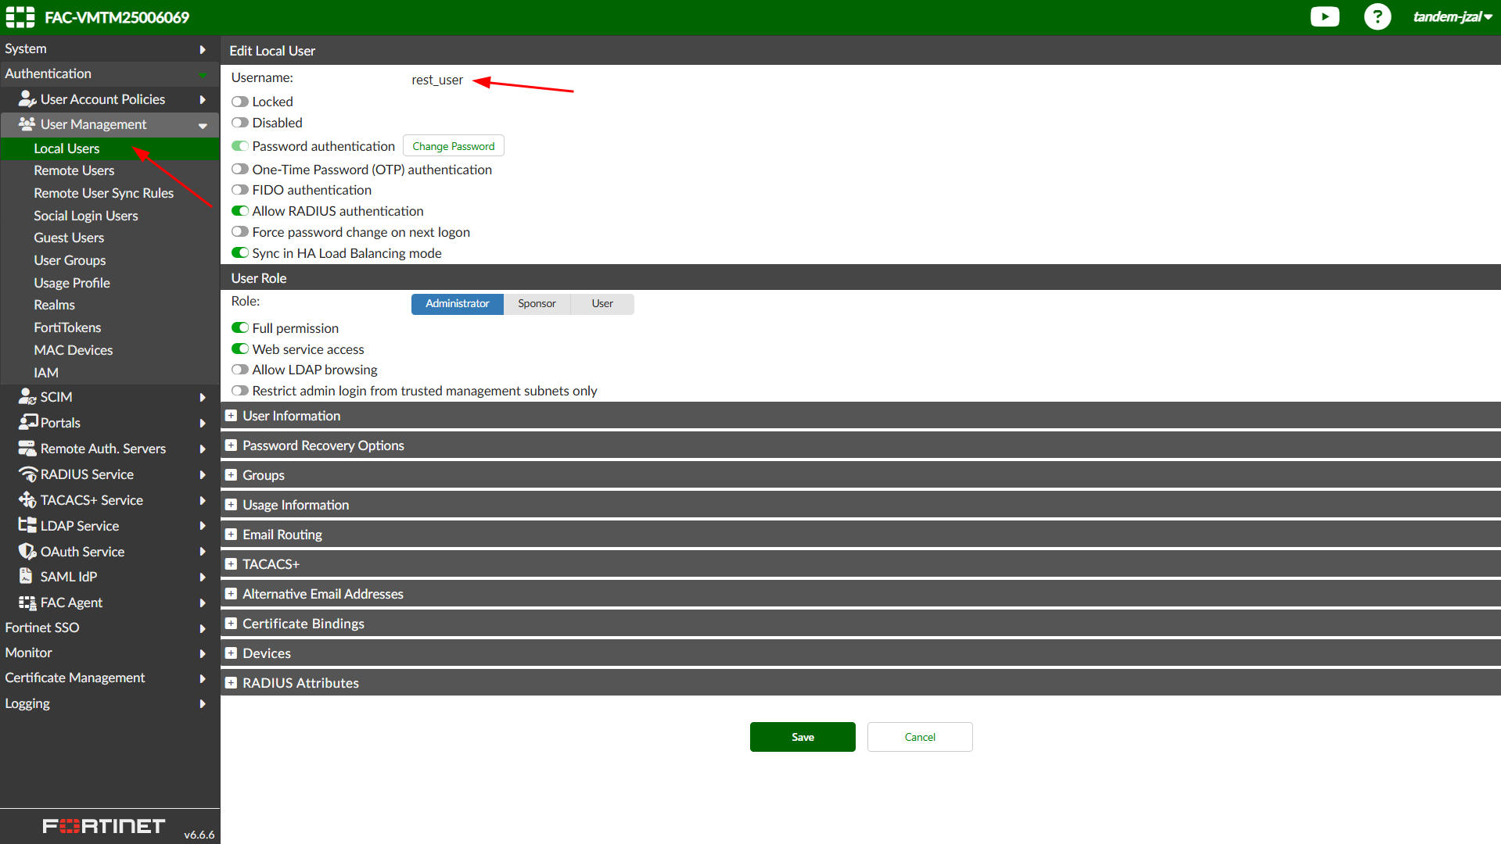Save the local user changes
The width and height of the screenshot is (1501, 844).
[802, 737]
